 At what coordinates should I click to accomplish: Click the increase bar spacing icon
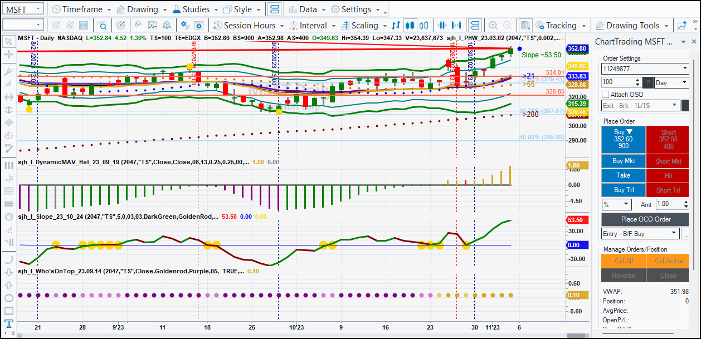point(457,26)
